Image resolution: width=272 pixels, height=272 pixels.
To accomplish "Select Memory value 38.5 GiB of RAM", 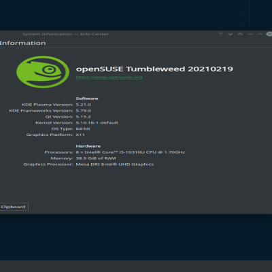I will click(x=96, y=158).
